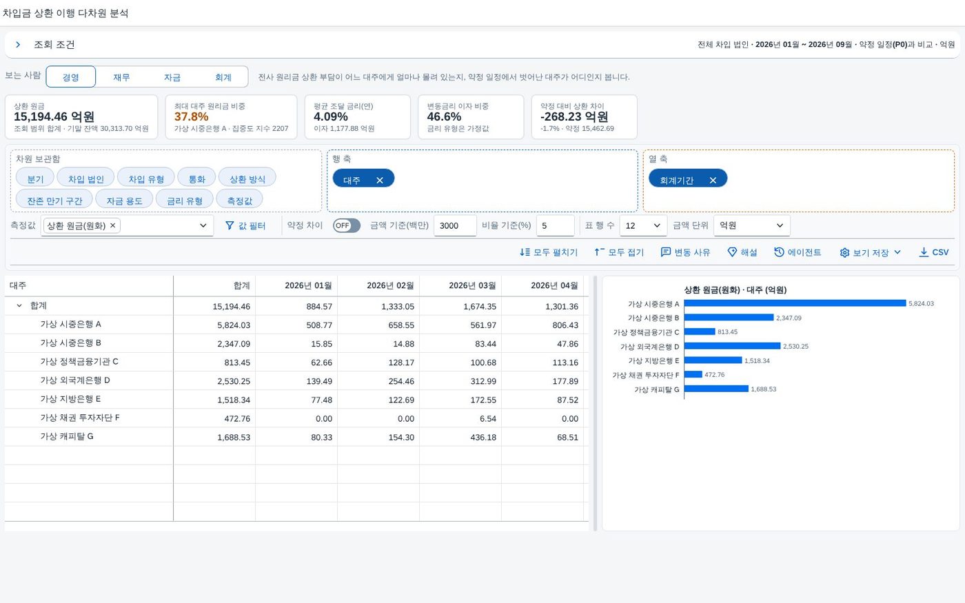Delete the 상환 원금(원화) measure token
Screen dimensions: 965x603
pos(113,225)
